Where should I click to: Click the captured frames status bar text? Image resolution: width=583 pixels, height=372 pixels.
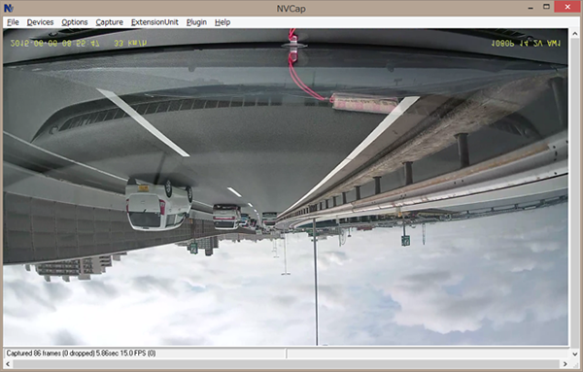pyautogui.click(x=81, y=354)
